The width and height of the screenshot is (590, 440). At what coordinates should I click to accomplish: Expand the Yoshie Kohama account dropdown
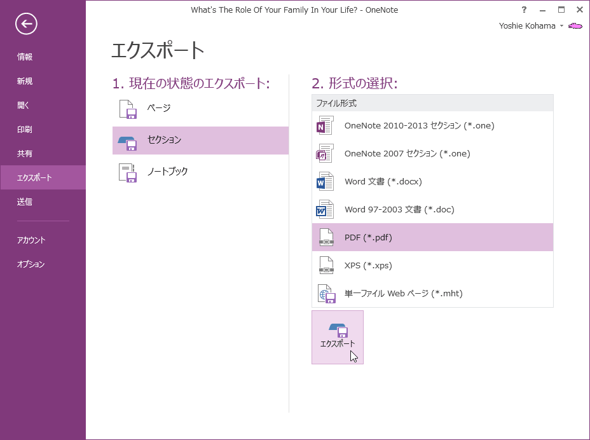561,26
